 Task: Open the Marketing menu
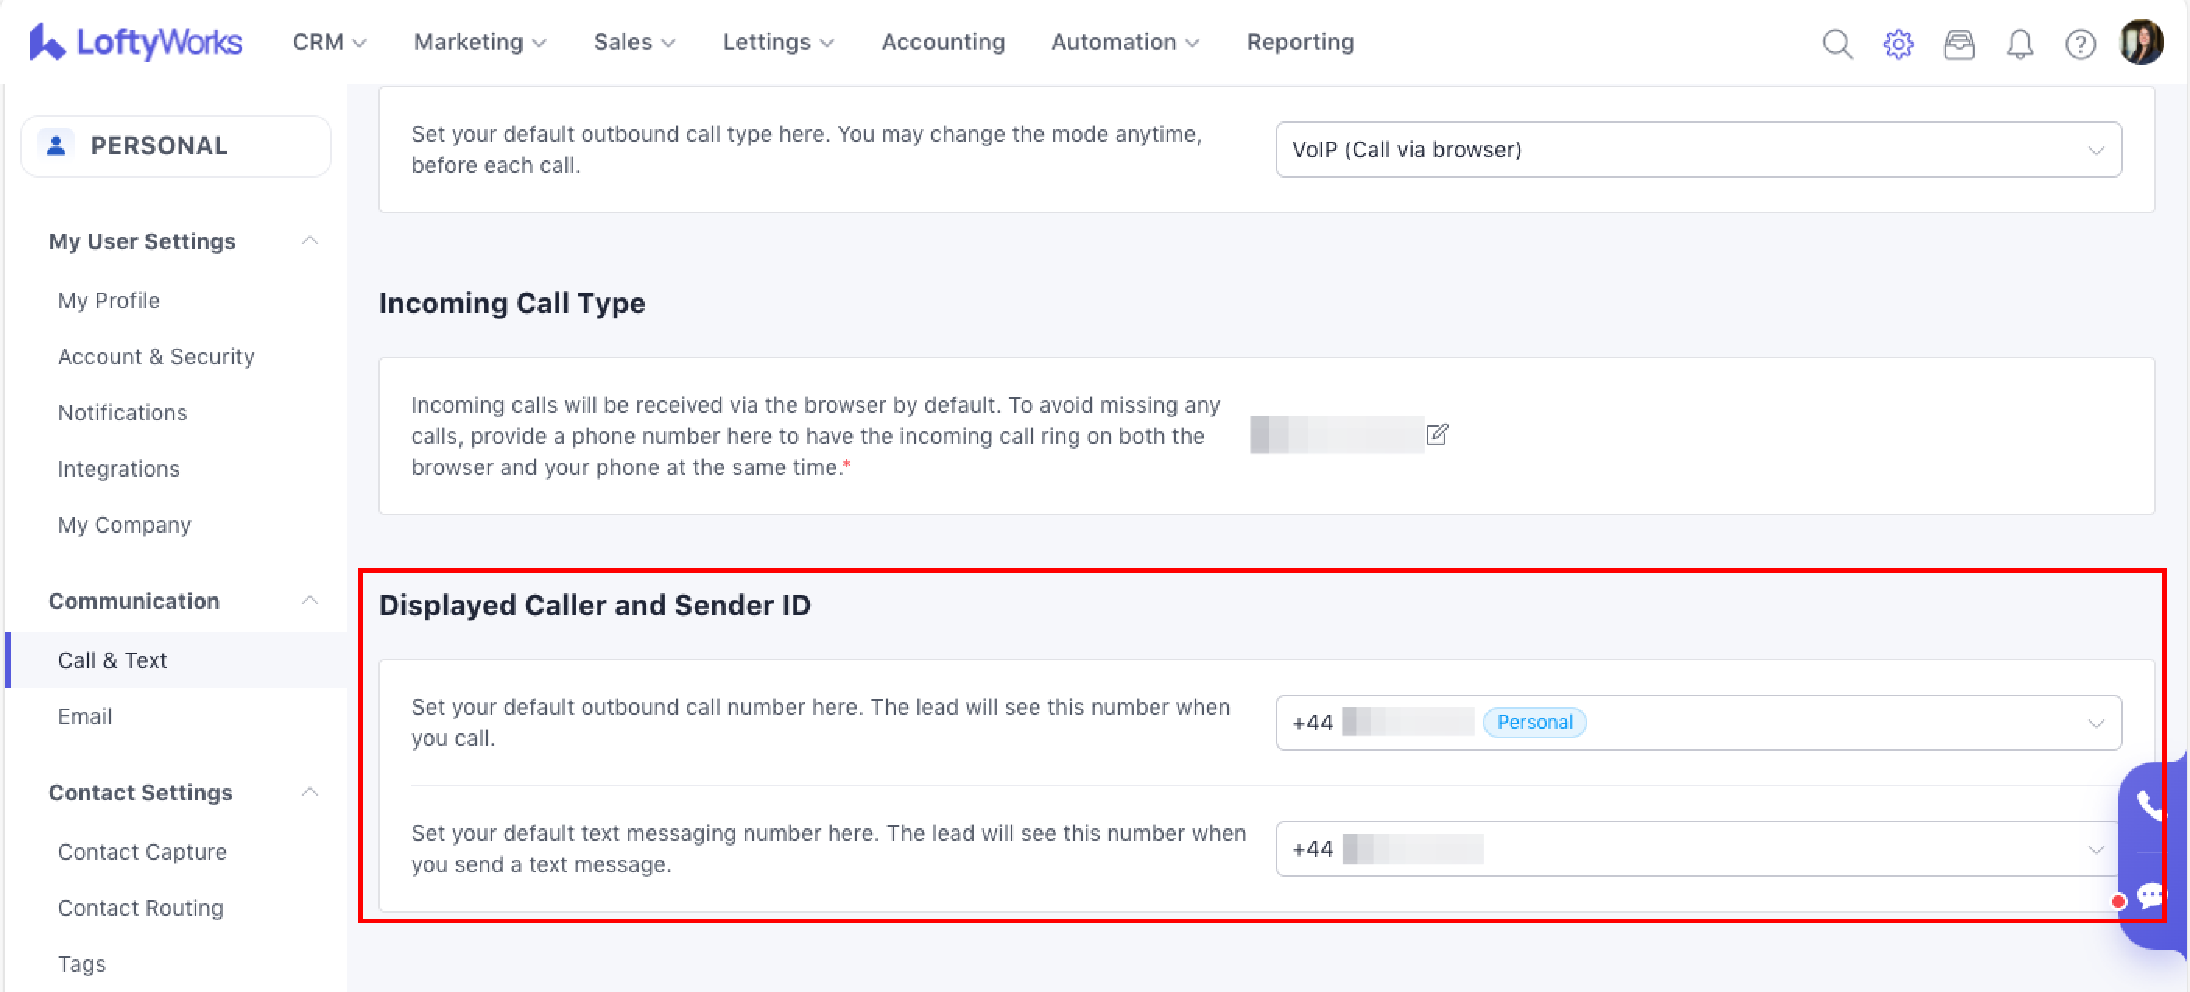480,41
